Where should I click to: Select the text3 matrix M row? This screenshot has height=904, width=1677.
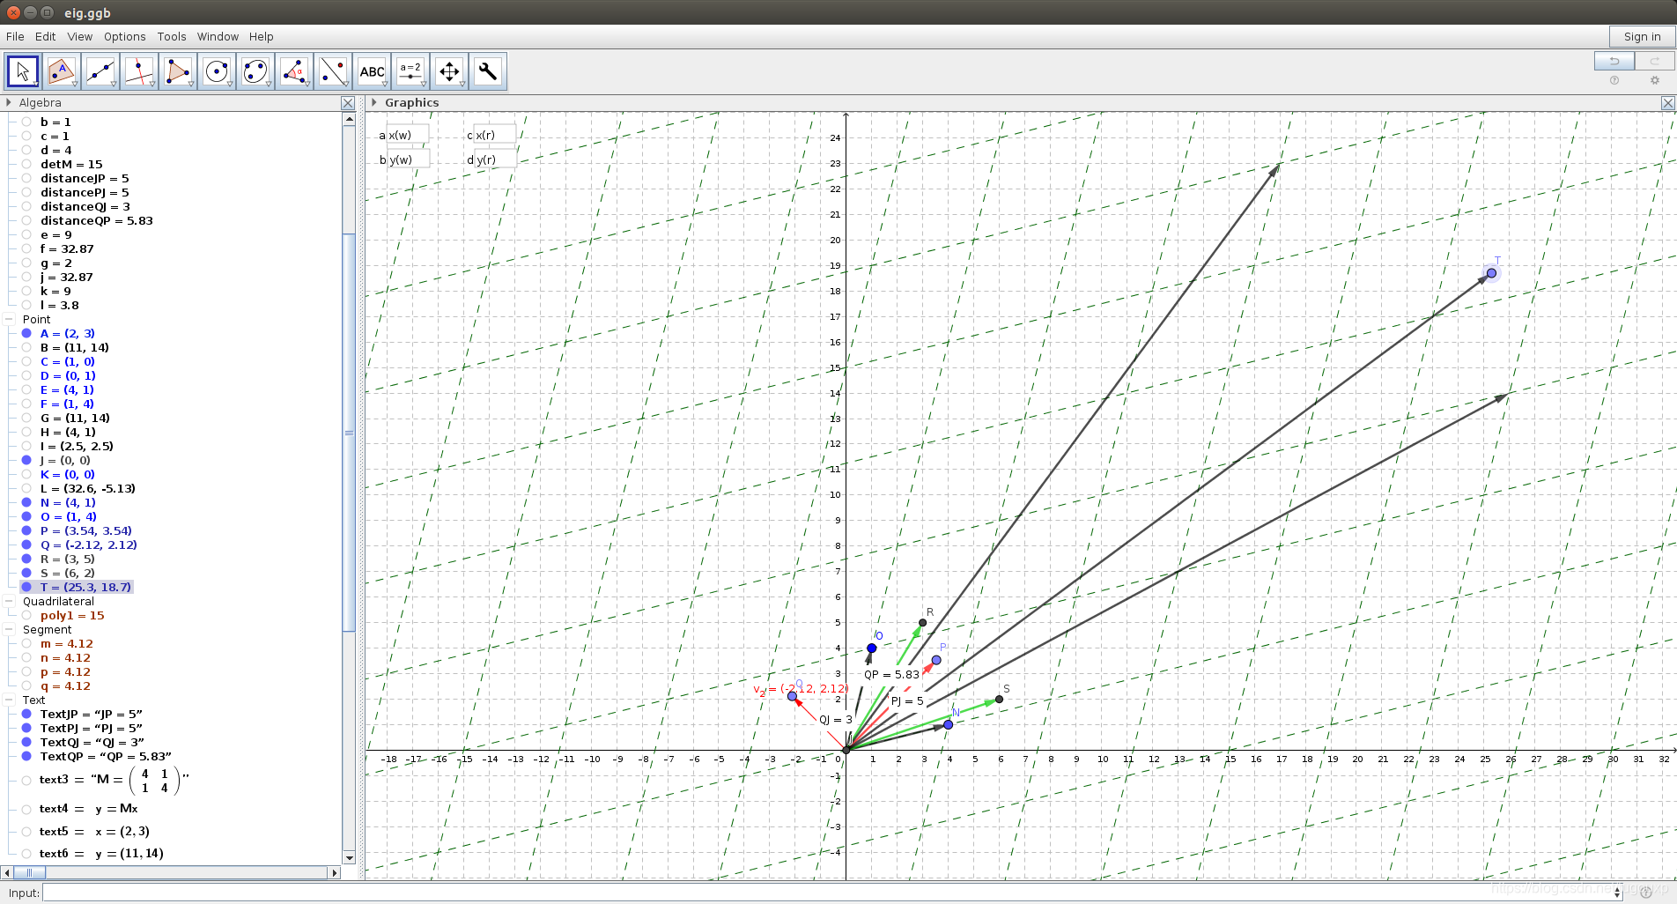pos(115,780)
